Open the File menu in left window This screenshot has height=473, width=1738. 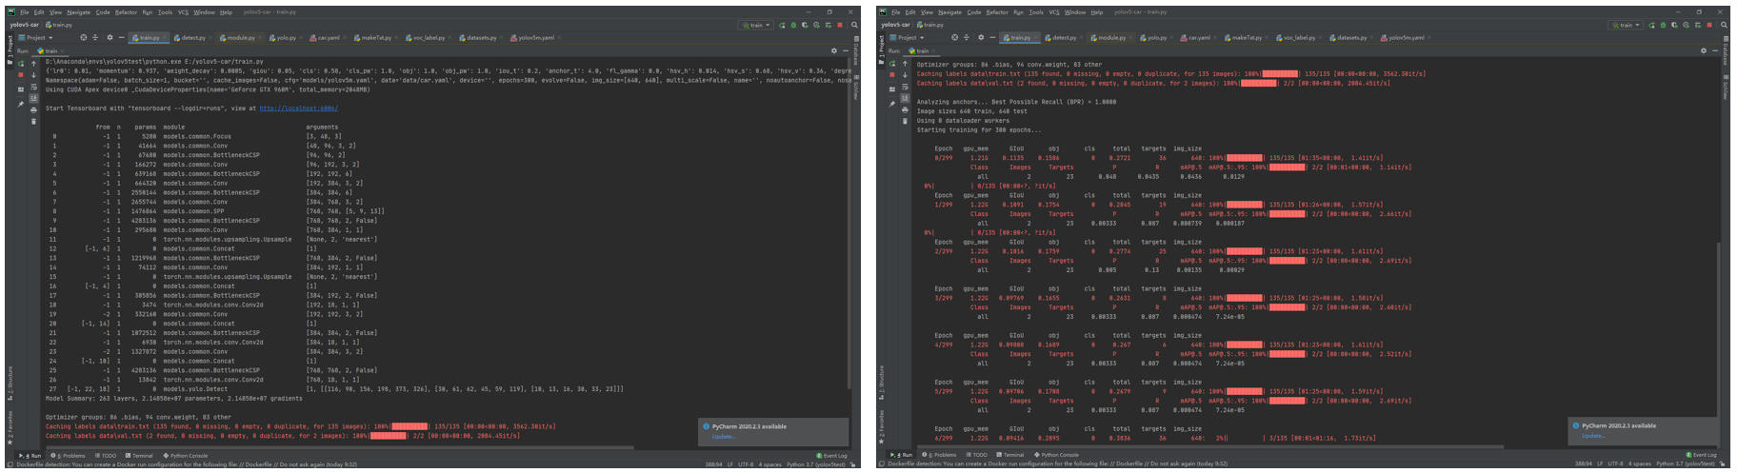tap(25, 12)
